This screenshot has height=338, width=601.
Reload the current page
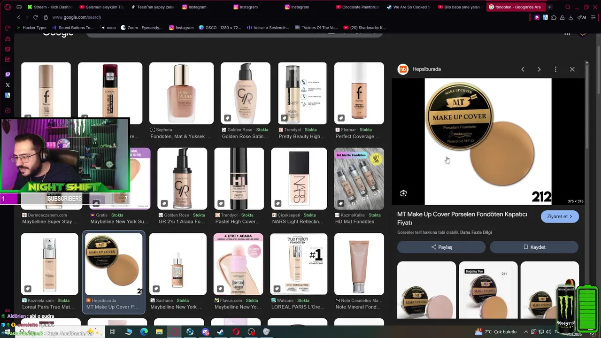click(x=36, y=17)
